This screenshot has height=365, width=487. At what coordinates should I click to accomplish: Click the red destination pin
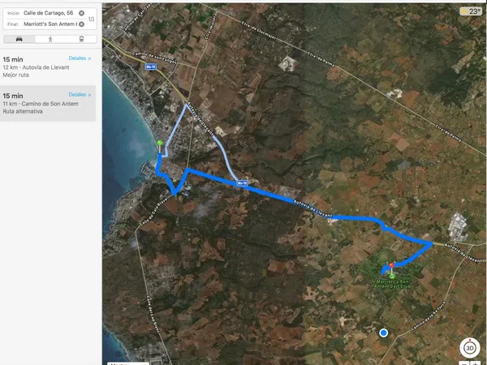point(392,265)
